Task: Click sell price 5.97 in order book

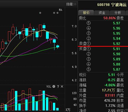Action: tap(116, 23)
